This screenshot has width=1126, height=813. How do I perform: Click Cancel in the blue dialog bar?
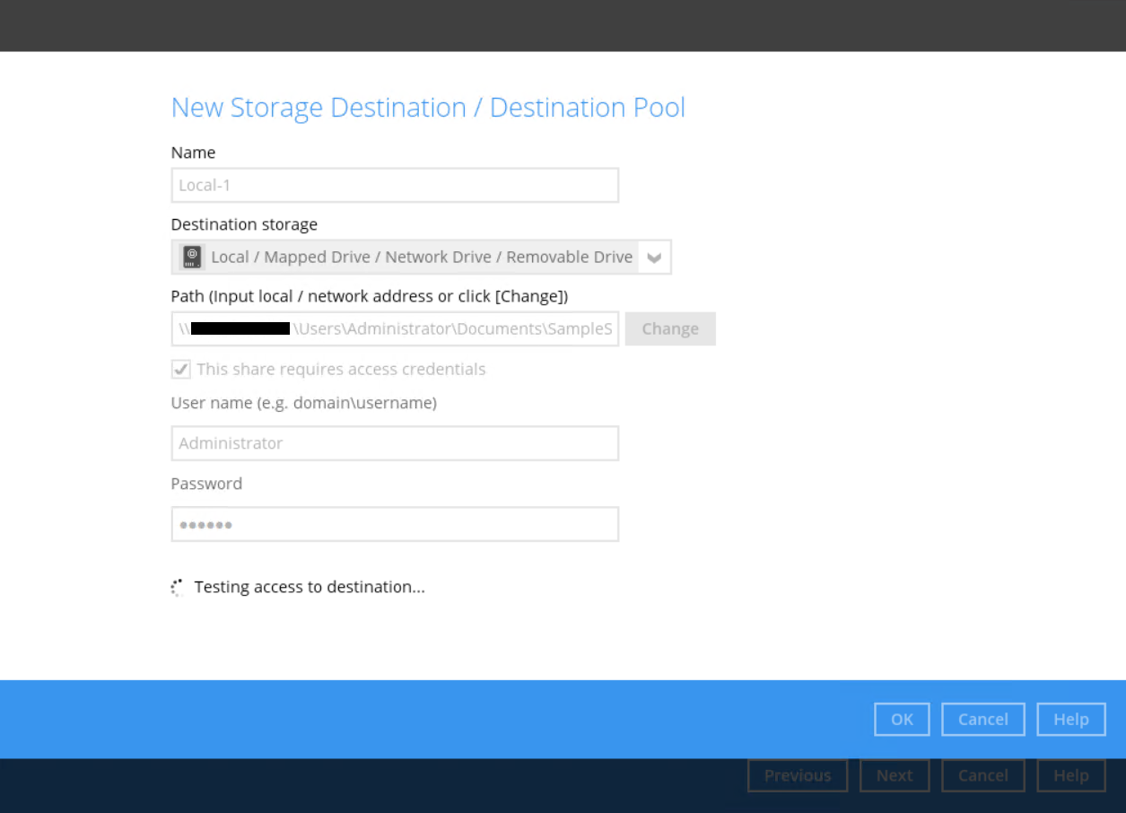pyautogui.click(x=982, y=720)
